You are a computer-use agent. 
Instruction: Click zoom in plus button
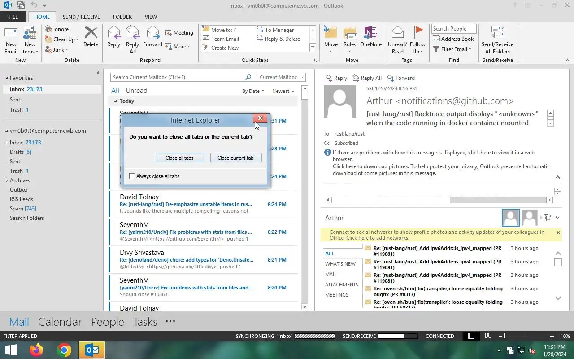click(552, 336)
